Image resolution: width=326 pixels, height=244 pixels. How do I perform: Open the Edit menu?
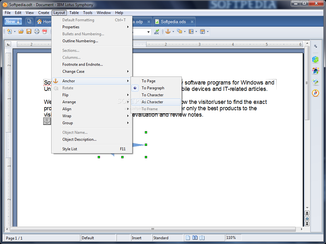click(18, 13)
